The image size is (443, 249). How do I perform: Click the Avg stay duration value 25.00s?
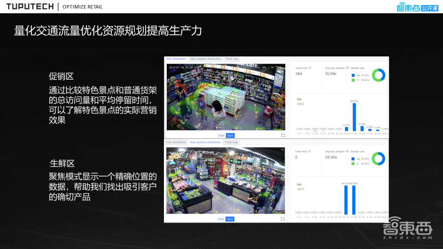[331, 157]
